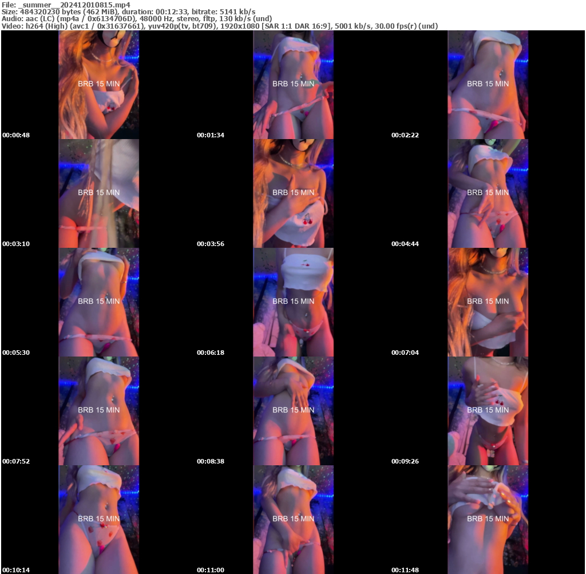Open the thumbnail at timestamp 00:01:34
586x574 pixels.
pyautogui.click(x=292, y=84)
